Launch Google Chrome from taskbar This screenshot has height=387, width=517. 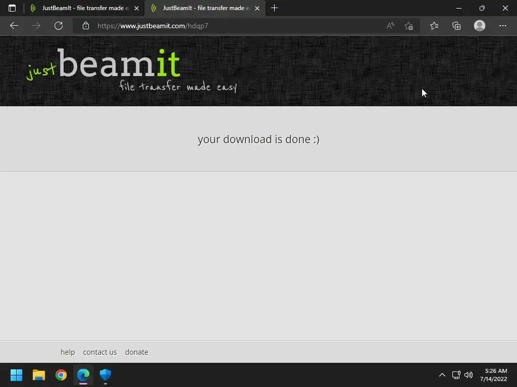[61, 375]
